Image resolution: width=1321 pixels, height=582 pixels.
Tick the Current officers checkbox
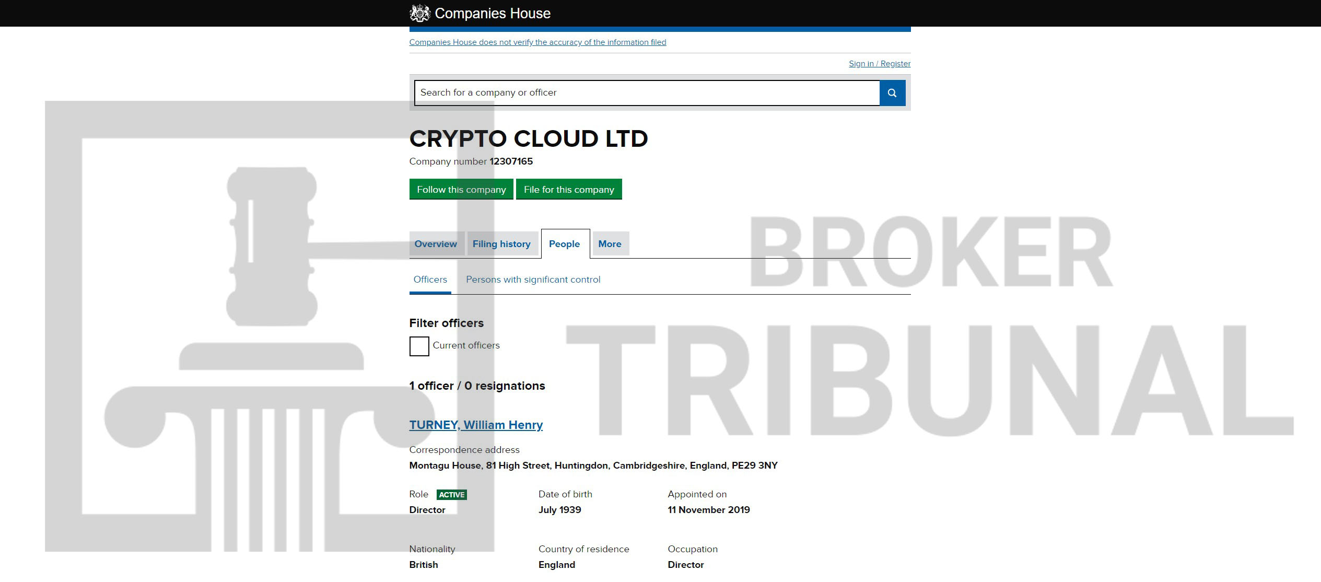[419, 346]
